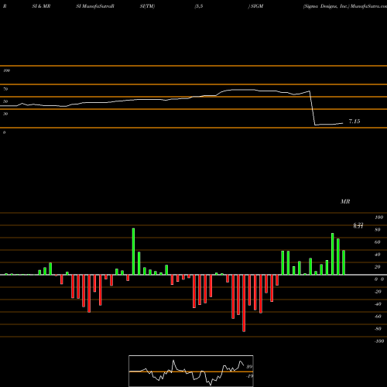Click the 'SI MunafaSutraR' header text
Image resolution: width=387 pixels, height=387 pixels.
95,6
